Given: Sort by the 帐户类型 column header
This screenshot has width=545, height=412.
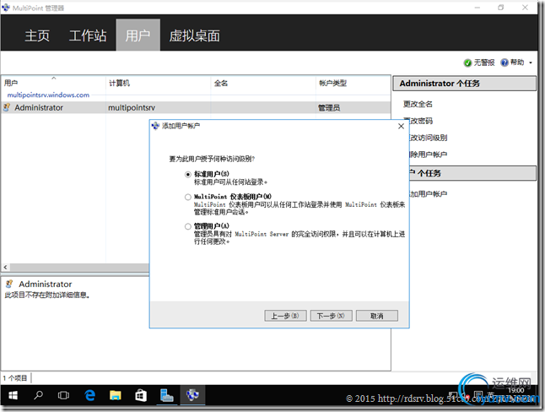Looking at the screenshot, I should click(353, 83).
